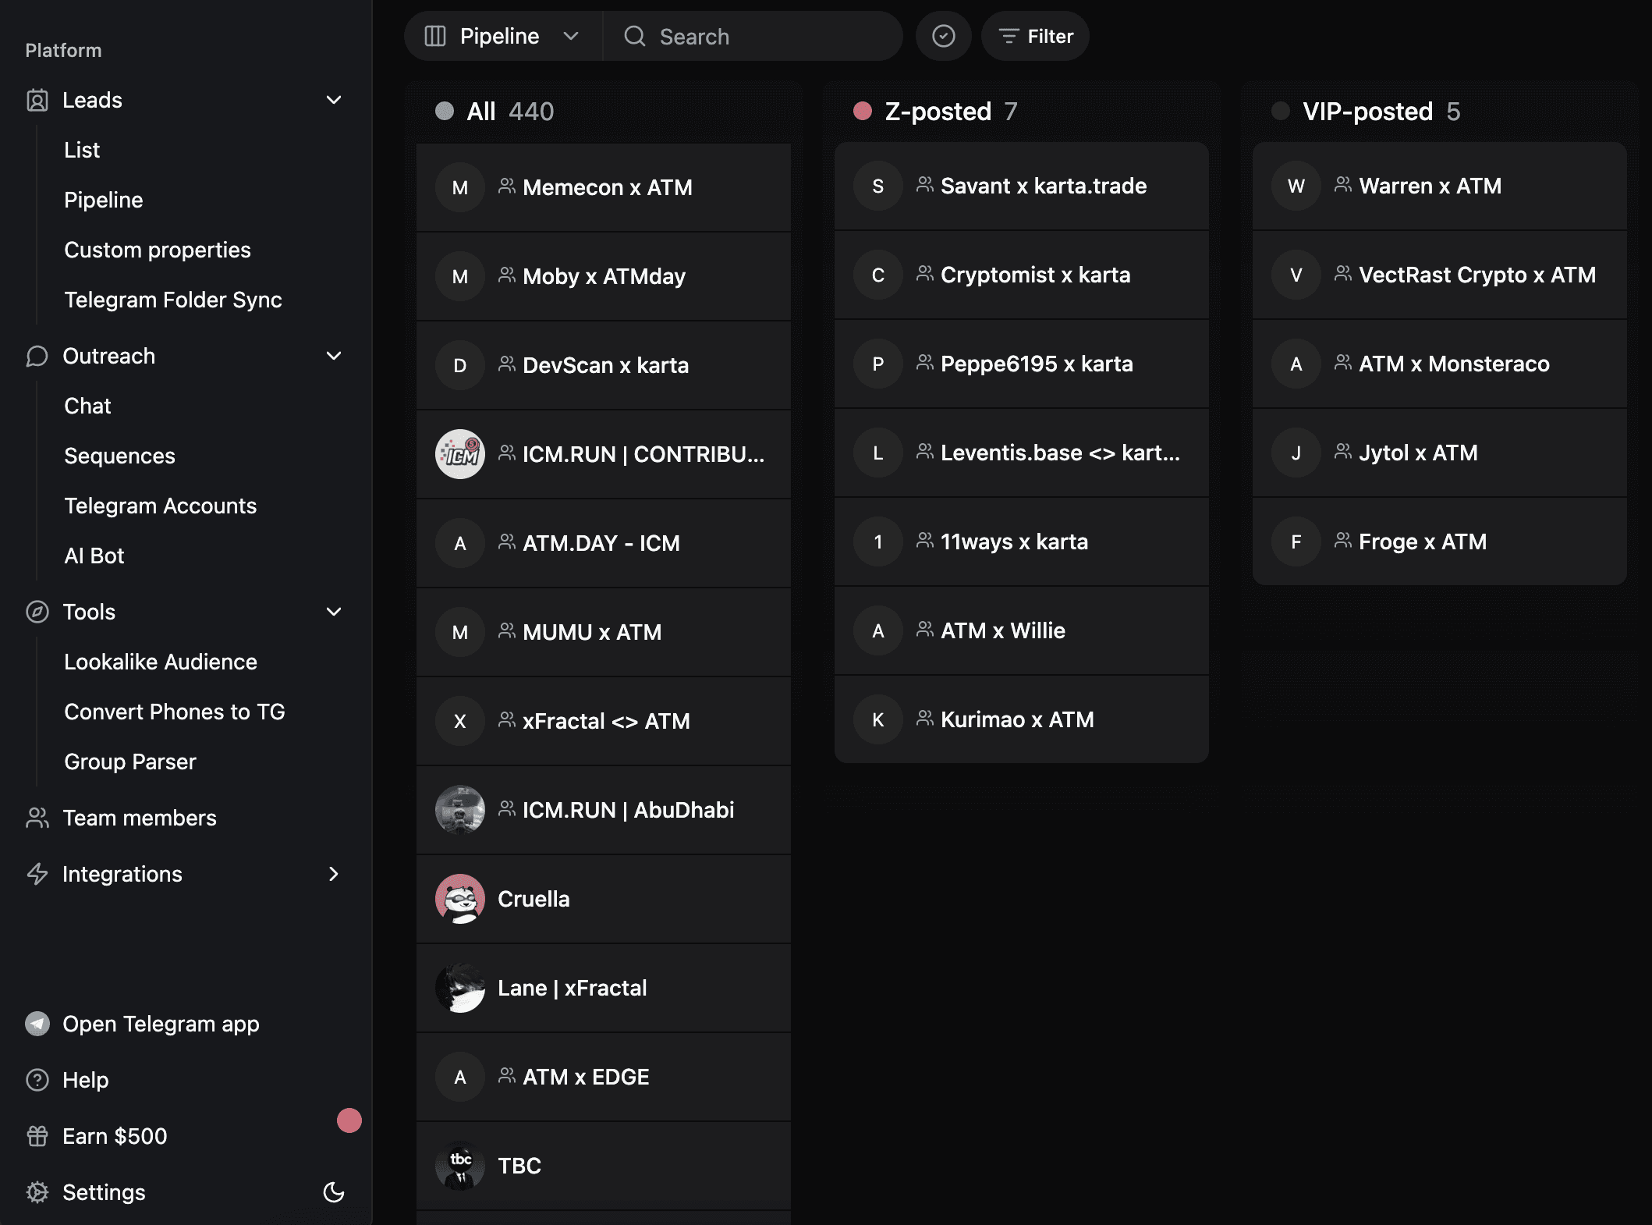The image size is (1652, 1225).
Task: Open the Sequences menu item
Action: coord(119,456)
